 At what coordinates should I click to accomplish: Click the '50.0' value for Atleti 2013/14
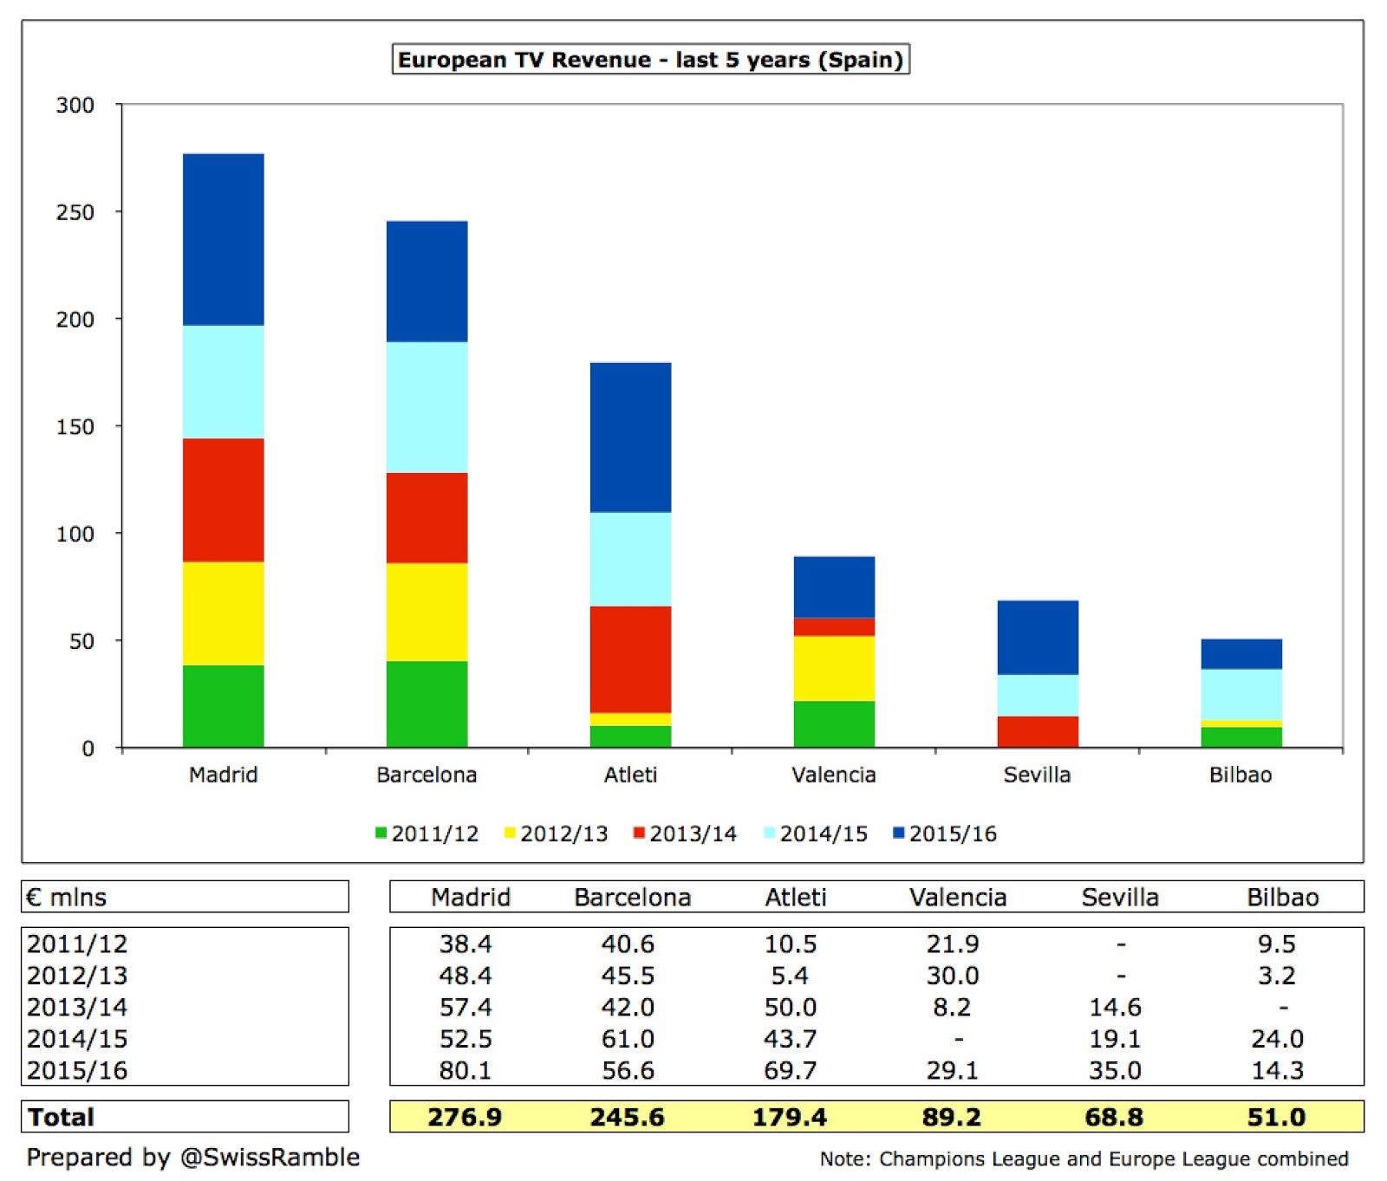(790, 1007)
